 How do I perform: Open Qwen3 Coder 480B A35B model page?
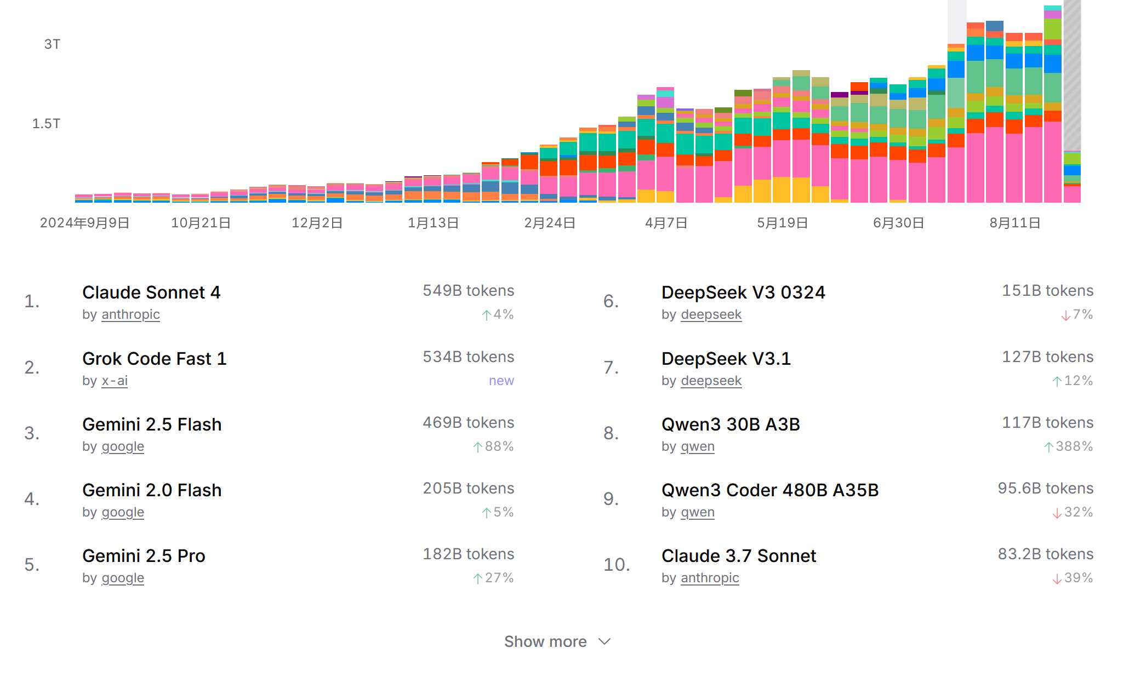770,490
